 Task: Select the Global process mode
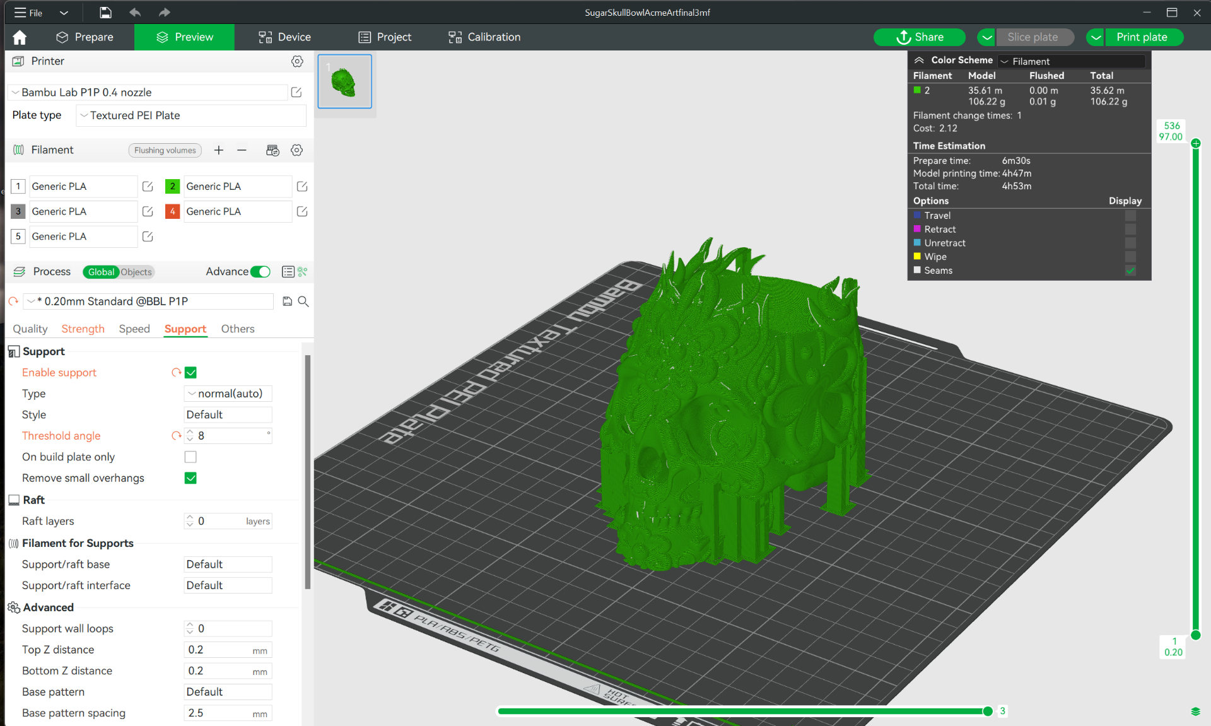click(102, 272)
